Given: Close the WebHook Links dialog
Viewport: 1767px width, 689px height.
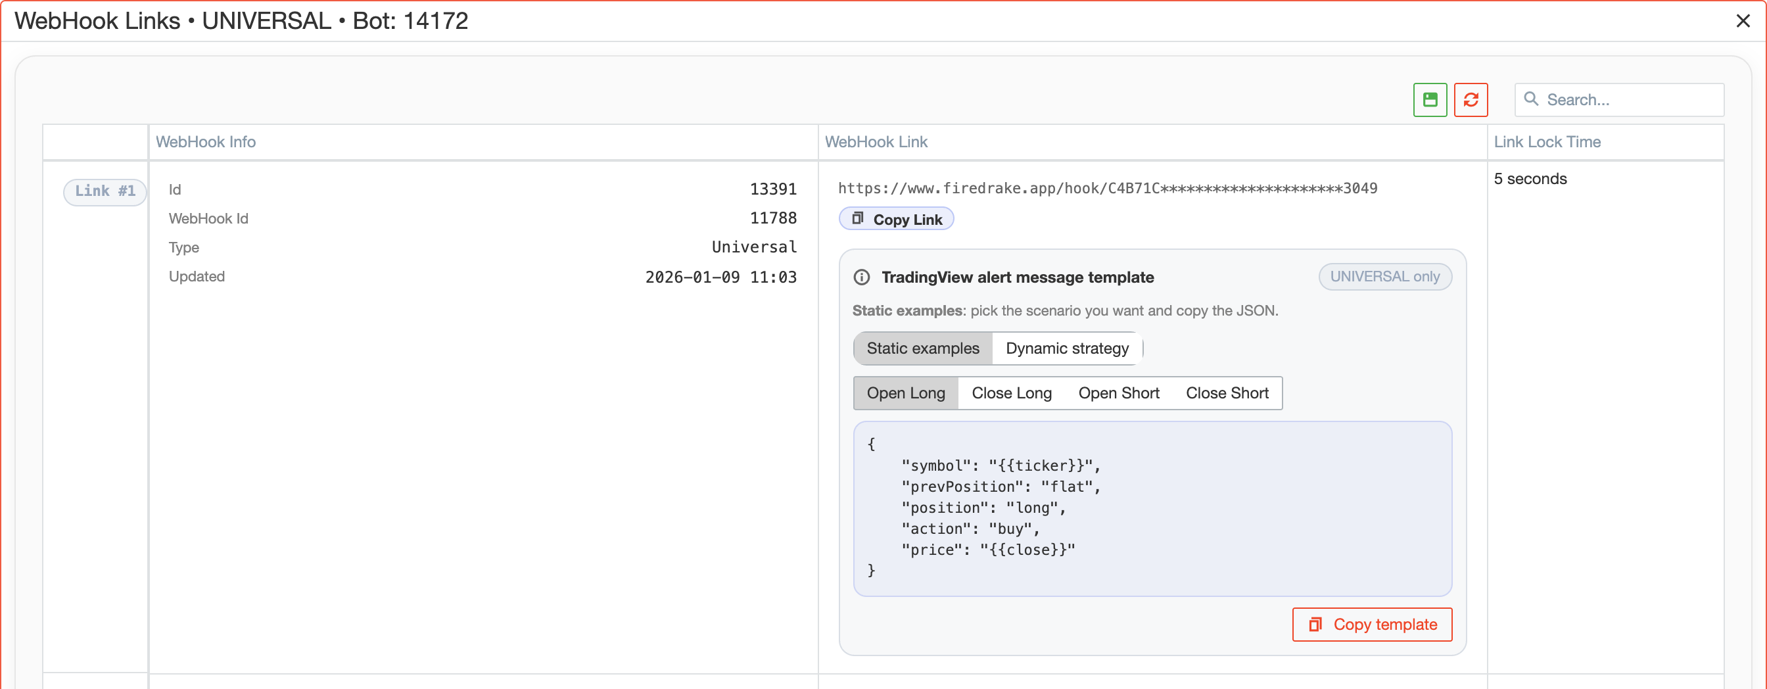Looking at the screenshot, I should 1742,21.
